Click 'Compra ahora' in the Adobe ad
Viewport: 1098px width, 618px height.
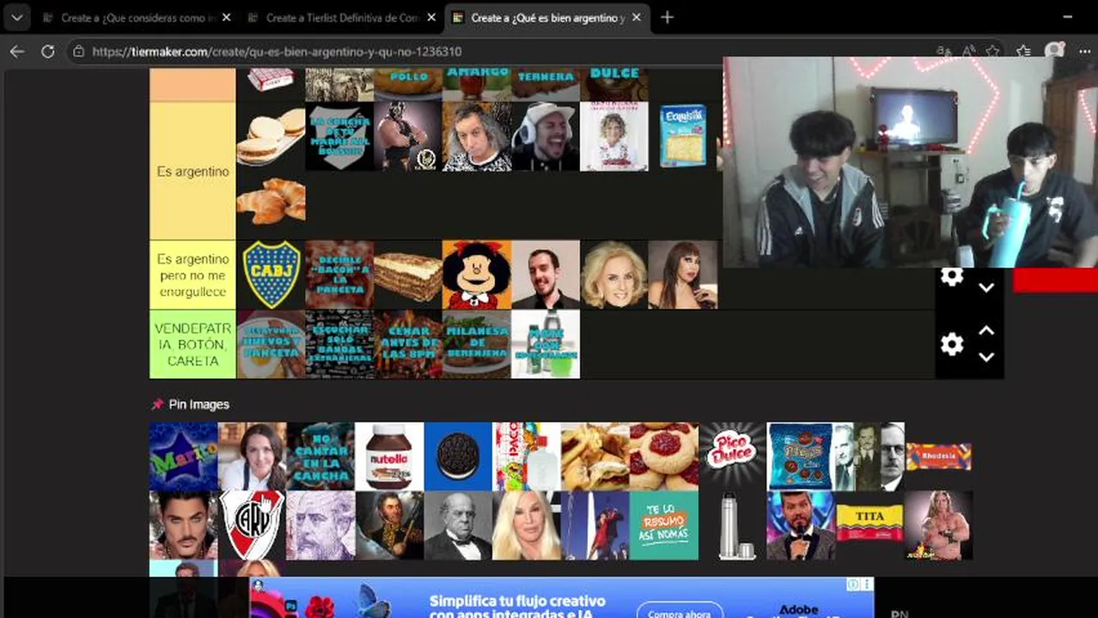(x=680, y=613)
